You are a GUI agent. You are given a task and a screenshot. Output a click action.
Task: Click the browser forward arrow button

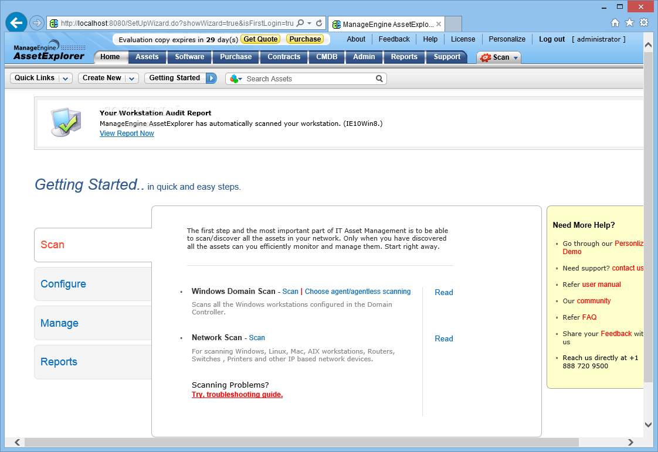(37, 23)
